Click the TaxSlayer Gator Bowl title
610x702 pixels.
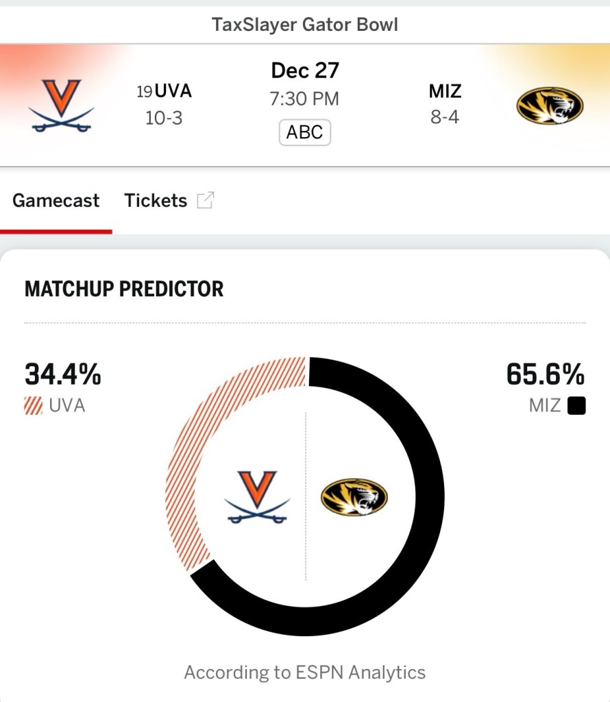click(x=305, y=25)
